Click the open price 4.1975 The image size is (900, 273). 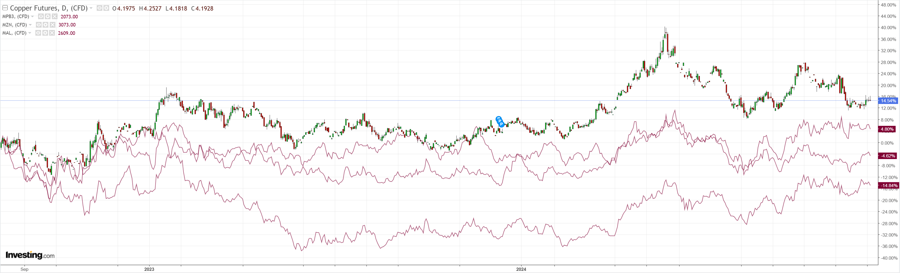126,8
